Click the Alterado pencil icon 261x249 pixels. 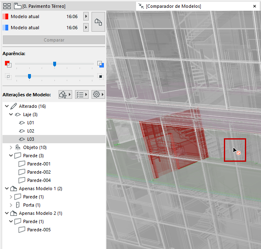tap(14, 106)
